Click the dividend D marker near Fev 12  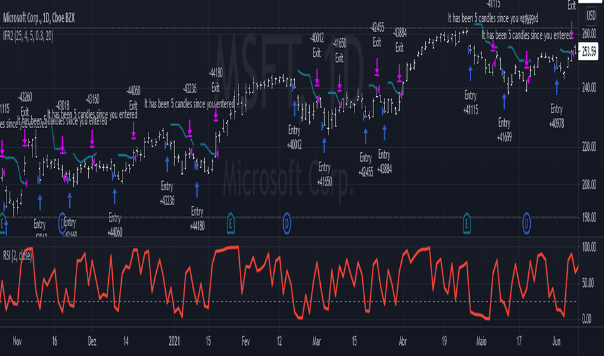[x=286, y=223]
